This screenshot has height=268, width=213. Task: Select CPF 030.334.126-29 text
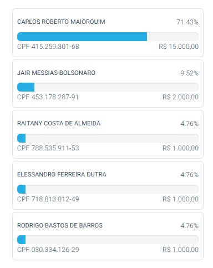pos(48,250)
